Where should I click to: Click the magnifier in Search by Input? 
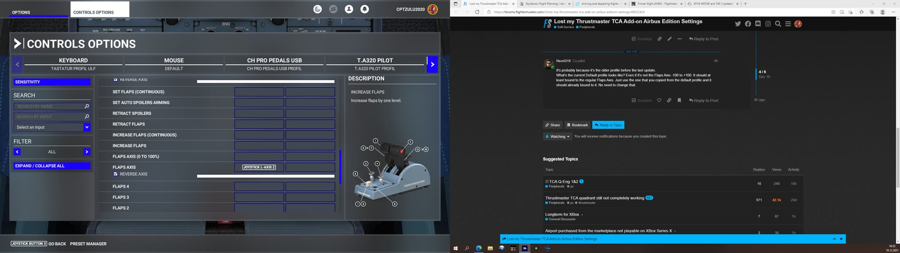click(87, 117)
